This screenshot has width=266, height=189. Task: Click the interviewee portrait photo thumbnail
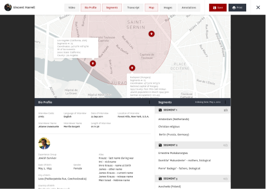pyautogui.click(x=44, y=144)
